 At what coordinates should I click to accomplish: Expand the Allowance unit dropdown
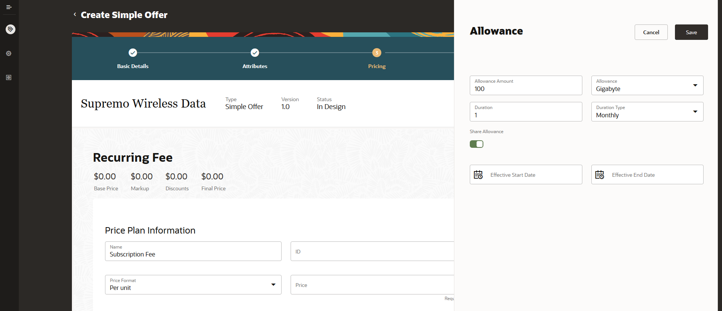(x=695, y=85)
